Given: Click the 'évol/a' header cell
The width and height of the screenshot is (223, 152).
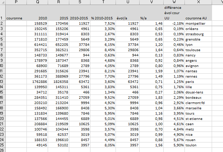Looking at the screenshot, I should [x=128, y=13].
